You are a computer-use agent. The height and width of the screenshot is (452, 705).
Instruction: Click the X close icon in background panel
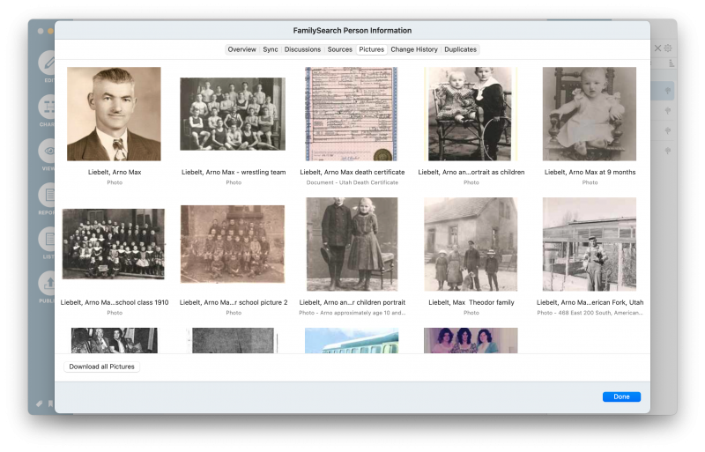[x=657, y=48]
